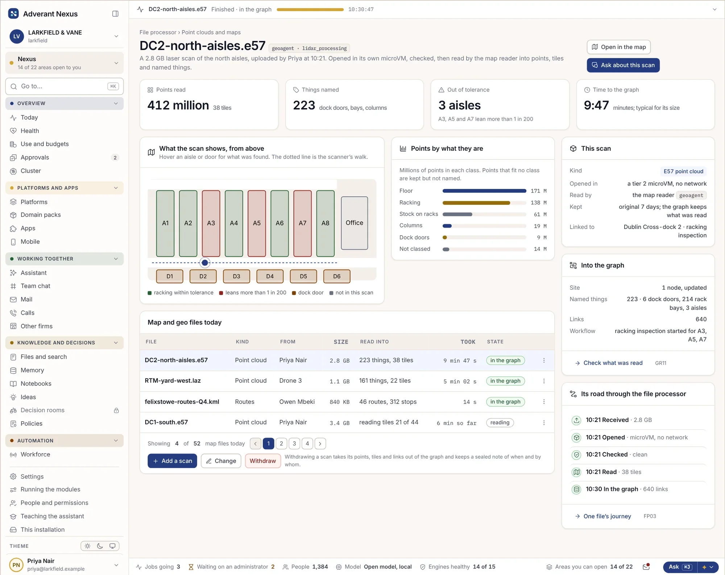Switch to dark theme
The width and height of the screenshot is (725, 575).
pos(100,546)
